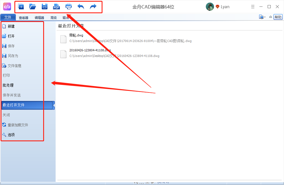Click the path under 20160426-123804-41108.dwg
284x185 pixels.
tap(114, 56)
